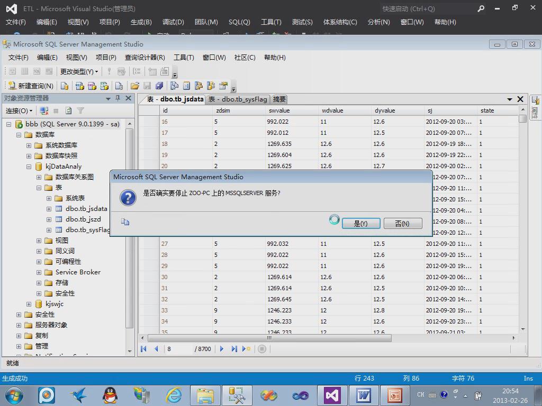542x406 pixels.
Task: Go to the first record in the grid
Action: (143, 349)
